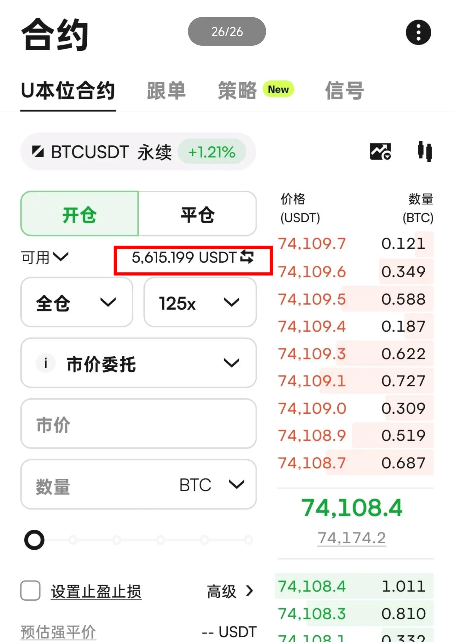Open the 预估强平价 explanation link
Screen dimensions: 454x642
click(58, 632)
